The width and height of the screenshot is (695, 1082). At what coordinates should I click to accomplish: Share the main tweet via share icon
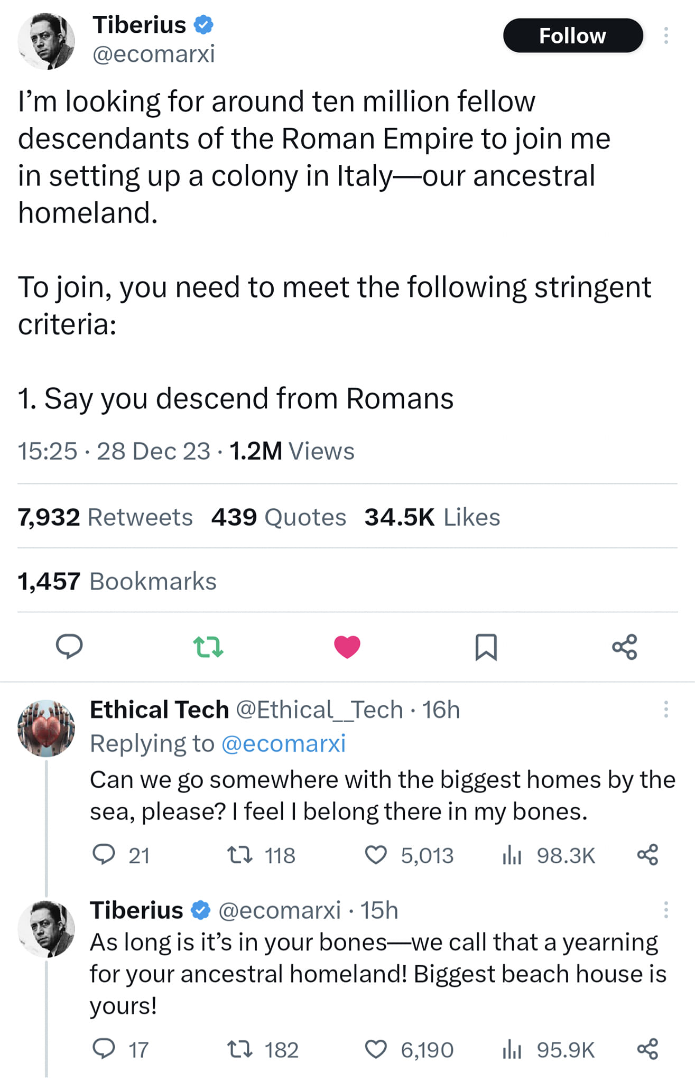click(625, 646)
